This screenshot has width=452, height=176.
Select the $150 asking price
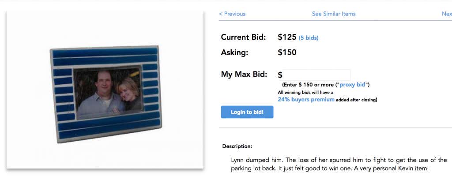pyautogui.click(x=287, y=52)
